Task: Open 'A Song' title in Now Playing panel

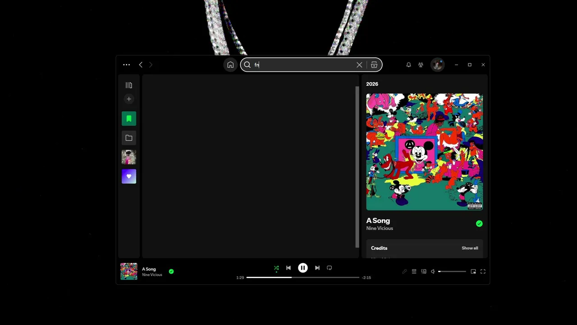Action: coord(378,220)
